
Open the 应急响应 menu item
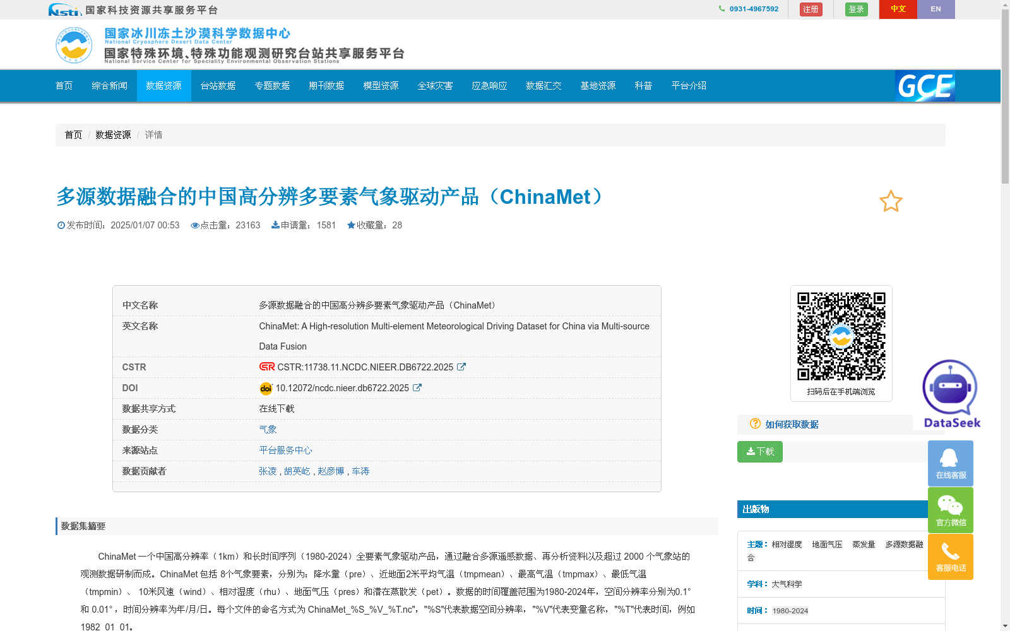click(x=490, y=86)
